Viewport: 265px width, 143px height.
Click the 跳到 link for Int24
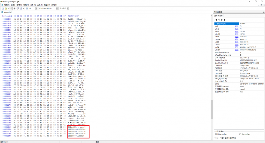237,37
